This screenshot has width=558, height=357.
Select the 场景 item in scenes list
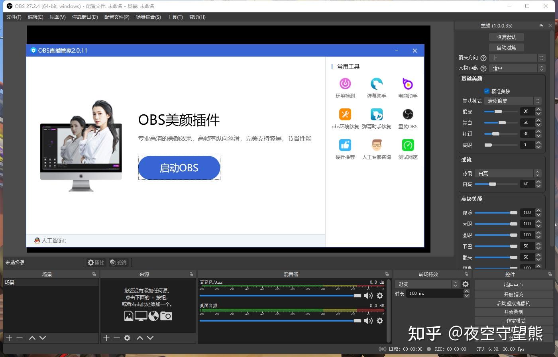click(x=51, y=282)
